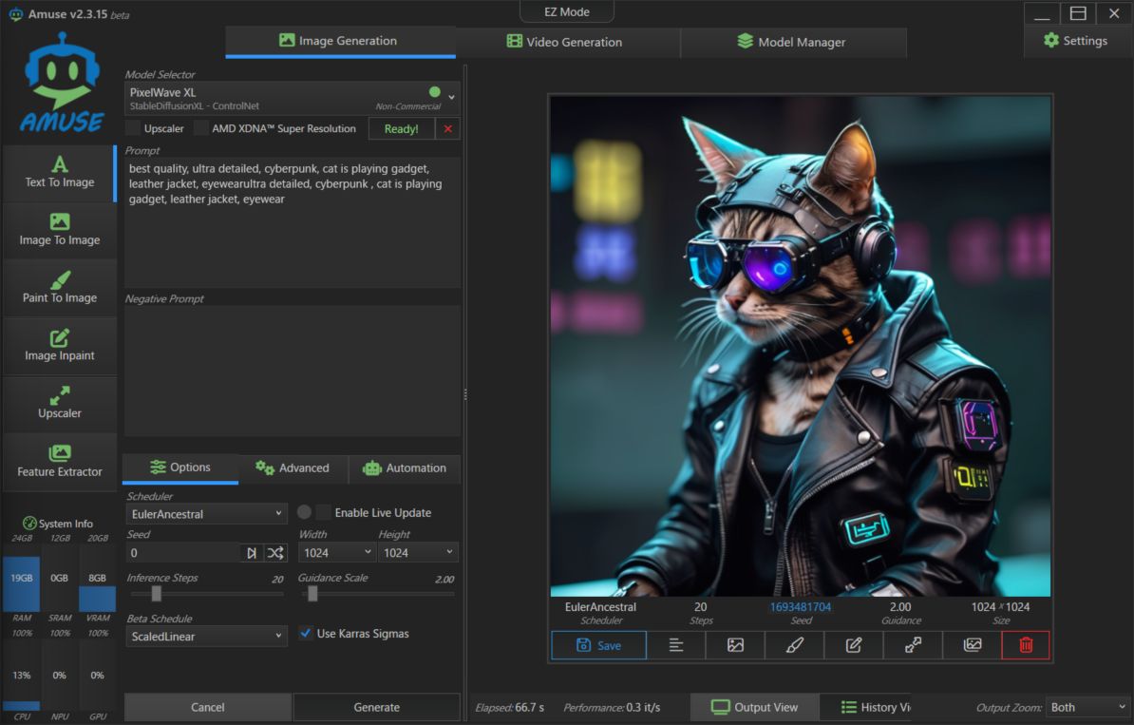Screen dimensions: 1134x725
Task: Click inside the Negative Prompt text box
Action: click(293, 371)
